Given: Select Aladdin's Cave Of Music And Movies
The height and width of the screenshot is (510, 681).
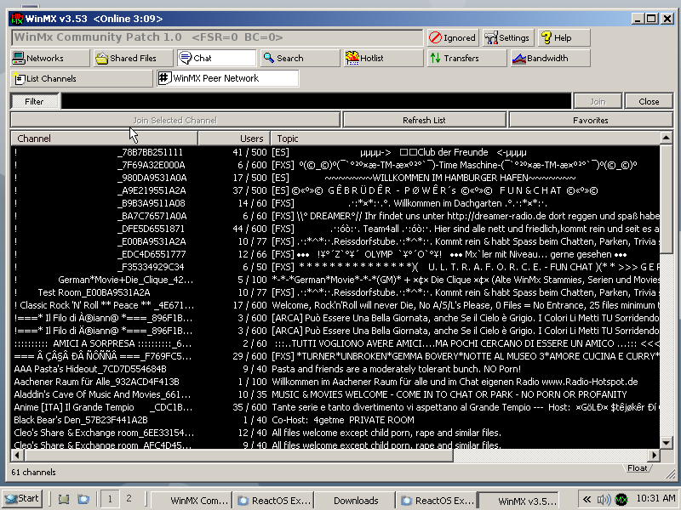Looking at the screenshot, I should (335, 394).
